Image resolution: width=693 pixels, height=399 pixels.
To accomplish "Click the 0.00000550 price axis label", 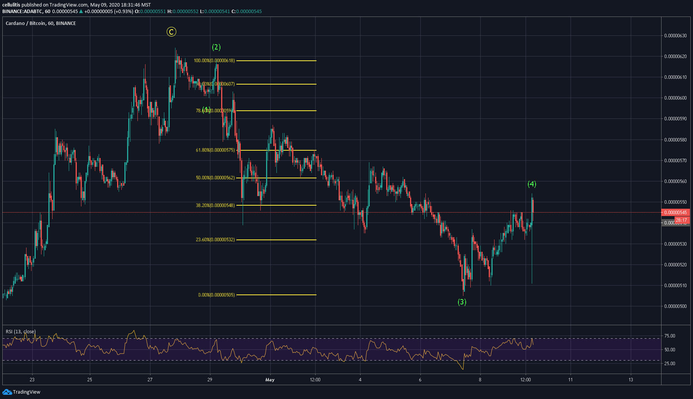I will [675, 202].
